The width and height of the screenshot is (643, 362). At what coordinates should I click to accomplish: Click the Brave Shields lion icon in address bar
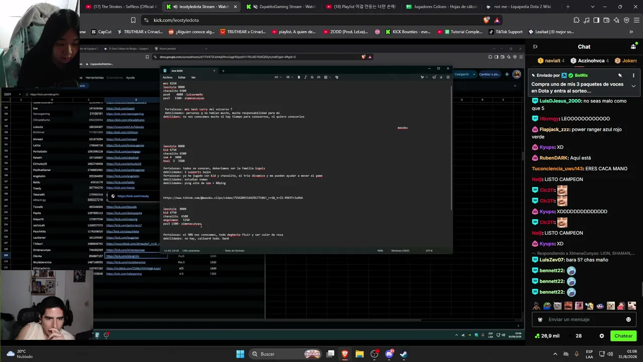point(486,20)
